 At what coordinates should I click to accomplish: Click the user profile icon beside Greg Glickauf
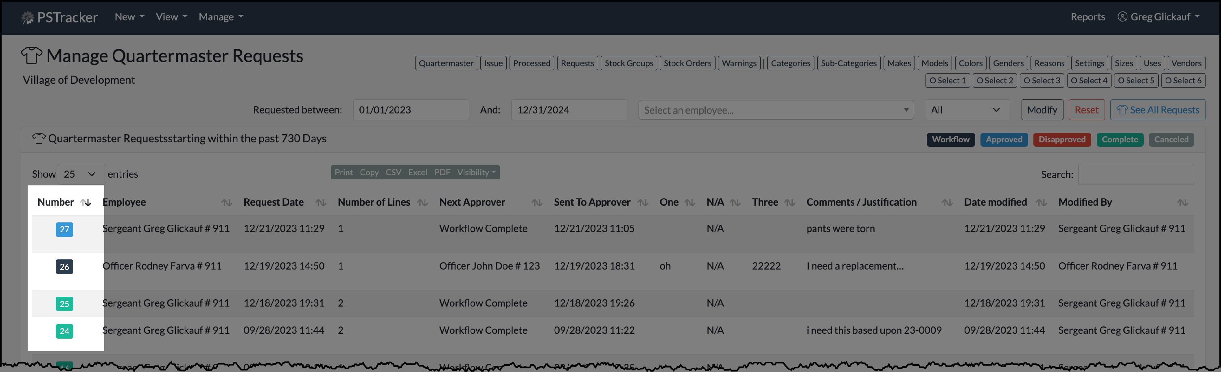pyautogui.click(x=1122, y=17)
